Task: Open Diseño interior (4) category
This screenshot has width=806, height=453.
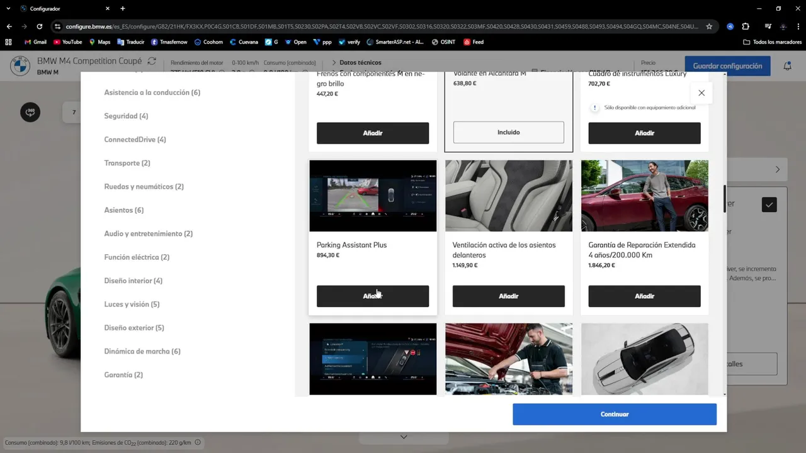Action: [x=133, y=281]
